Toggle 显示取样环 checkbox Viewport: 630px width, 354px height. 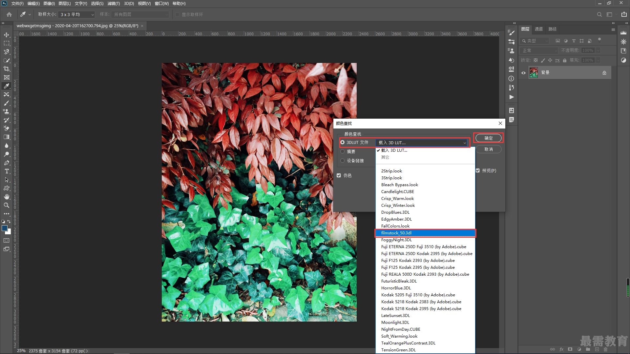[x=177, y=14]
